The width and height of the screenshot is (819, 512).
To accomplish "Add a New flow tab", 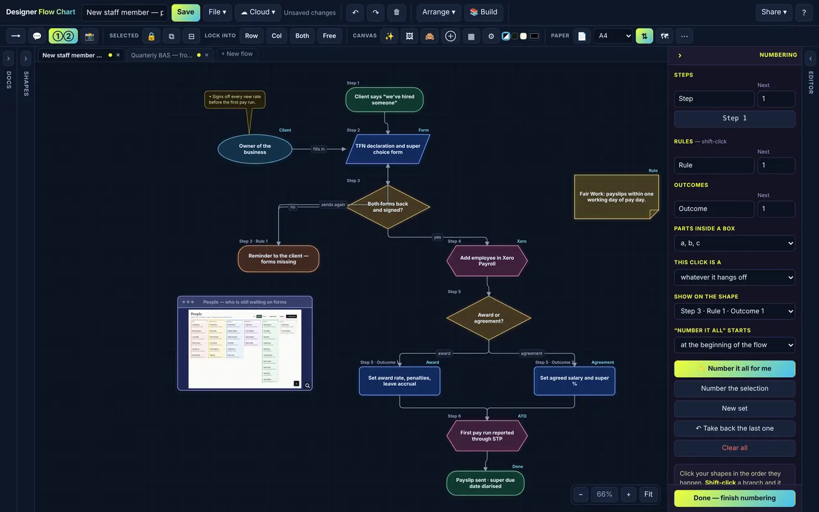I will pos(237,54).
